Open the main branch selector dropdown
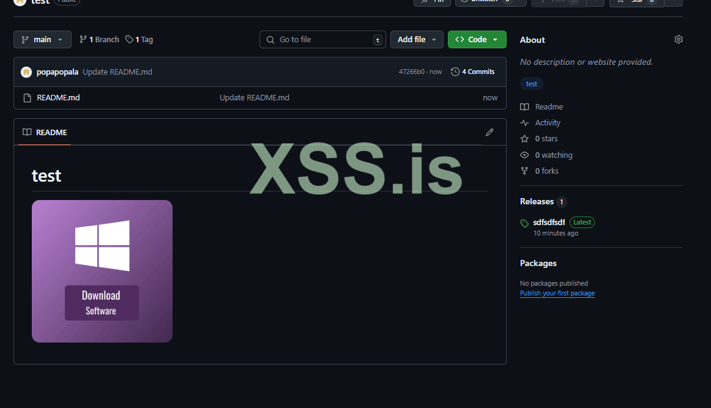Viewport: 711px width, 408px height. point(42,39)
